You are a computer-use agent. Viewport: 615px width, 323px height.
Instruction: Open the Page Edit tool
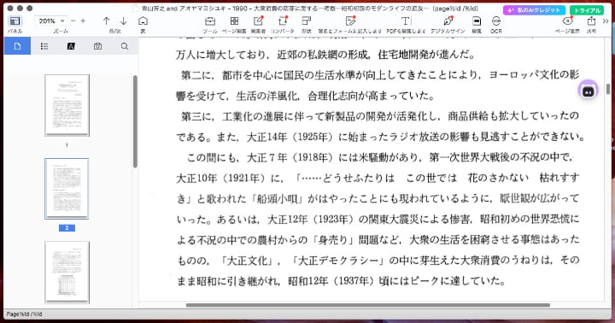pos(234,21)
